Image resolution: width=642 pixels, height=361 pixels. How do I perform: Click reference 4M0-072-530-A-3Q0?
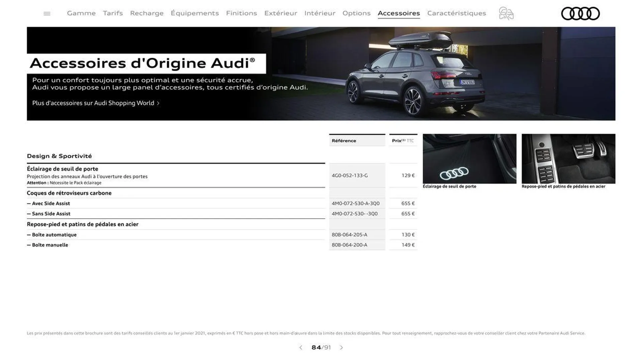point(355,203)
